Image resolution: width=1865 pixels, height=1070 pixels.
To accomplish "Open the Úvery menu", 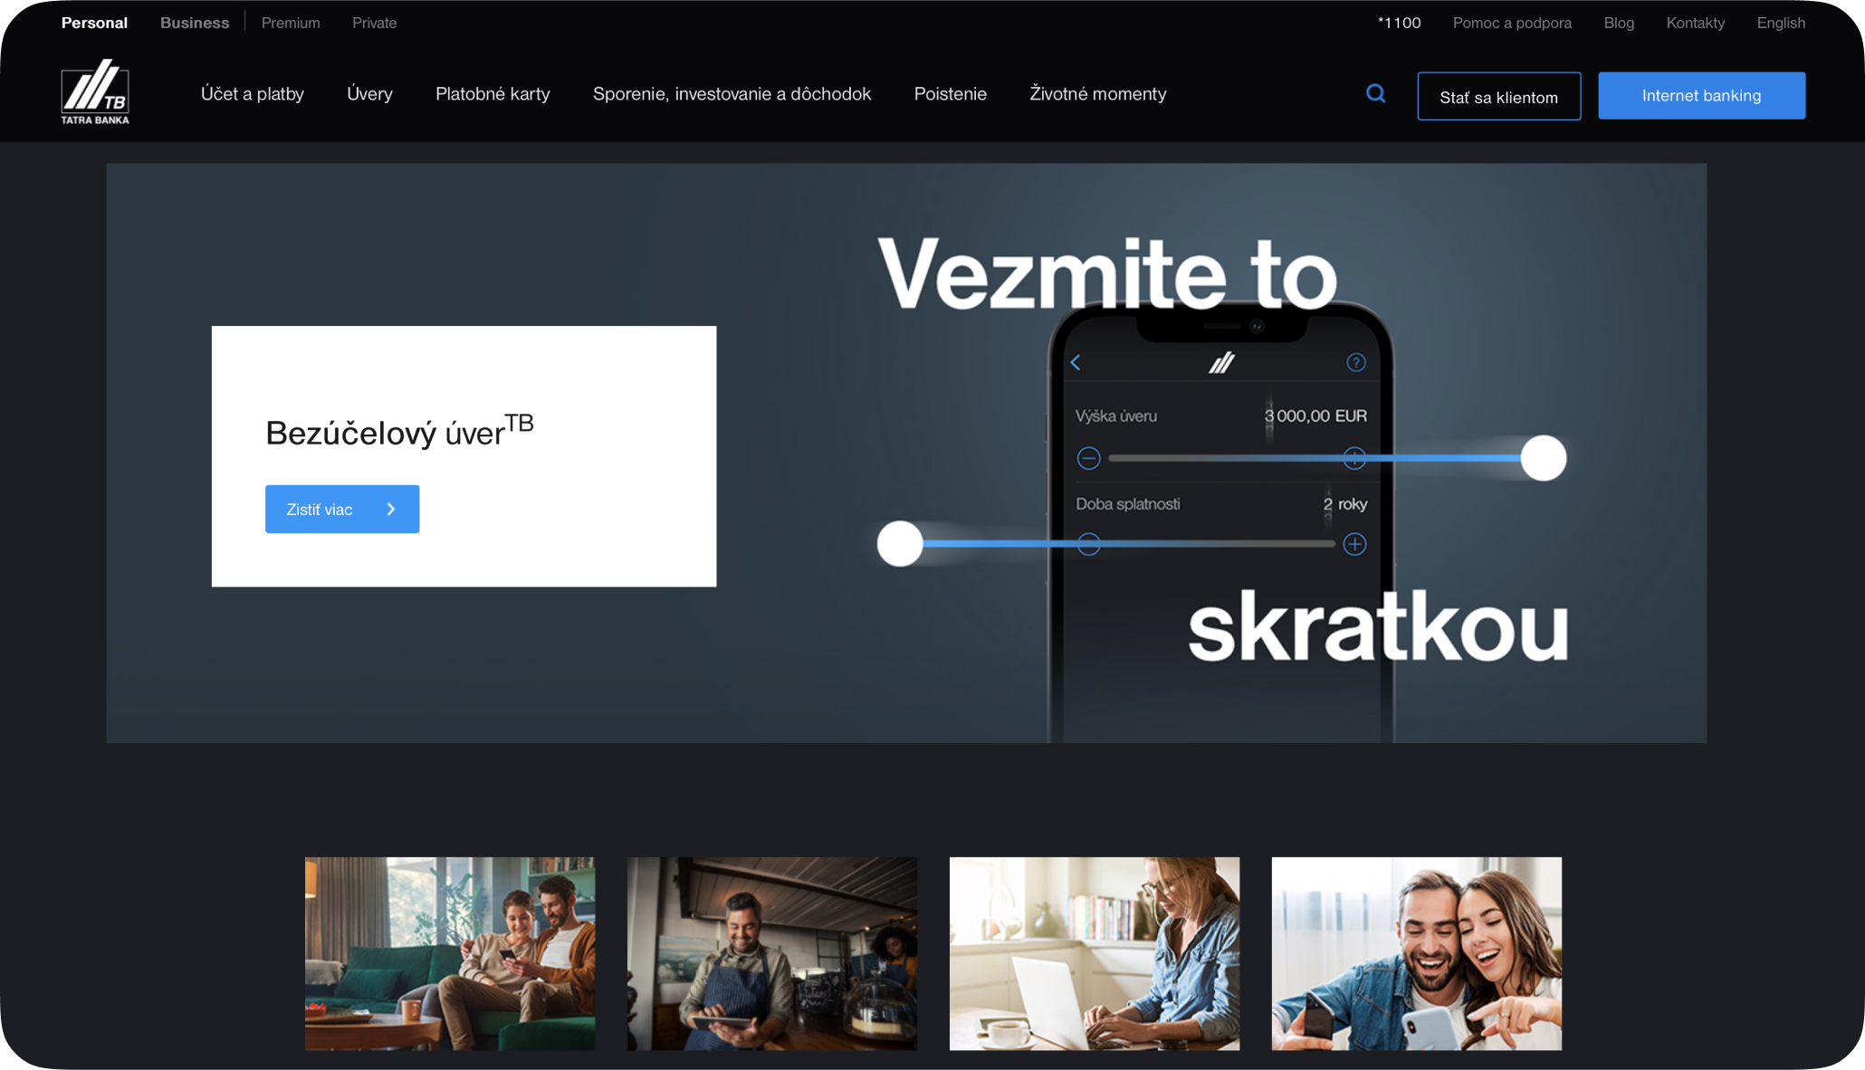I will coord(369,94).
